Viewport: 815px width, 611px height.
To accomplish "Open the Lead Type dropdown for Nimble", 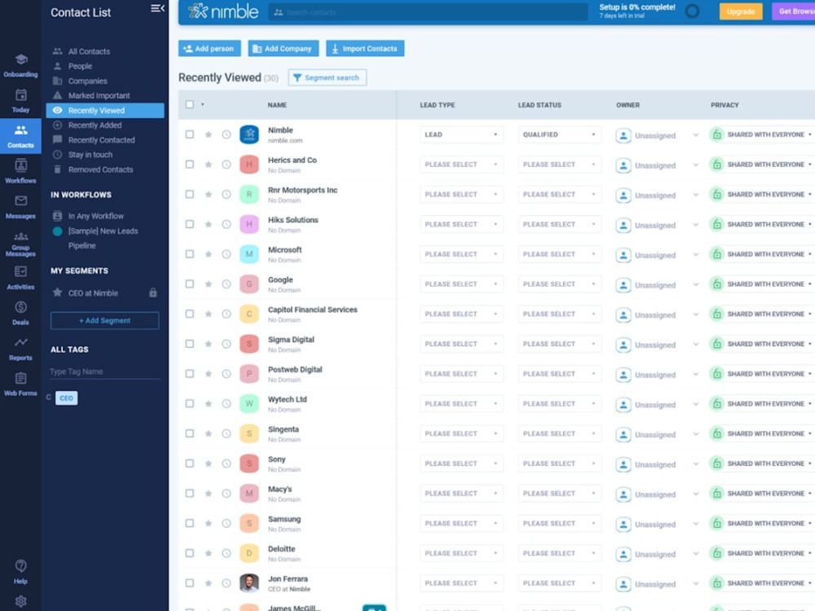I will point(461,134).
